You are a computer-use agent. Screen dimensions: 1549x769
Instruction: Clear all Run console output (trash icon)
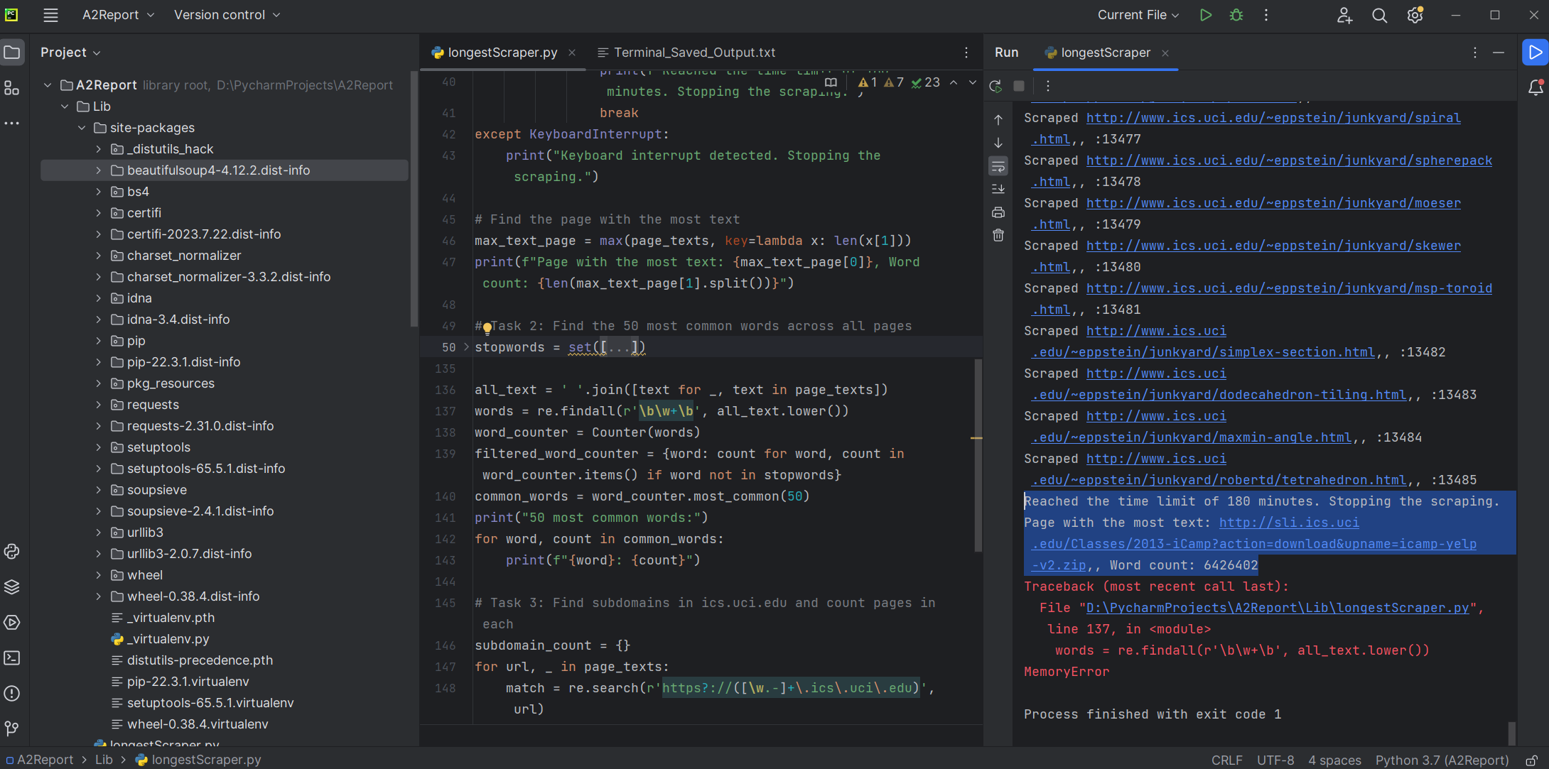pyautogui.click(x=998, y=235)
